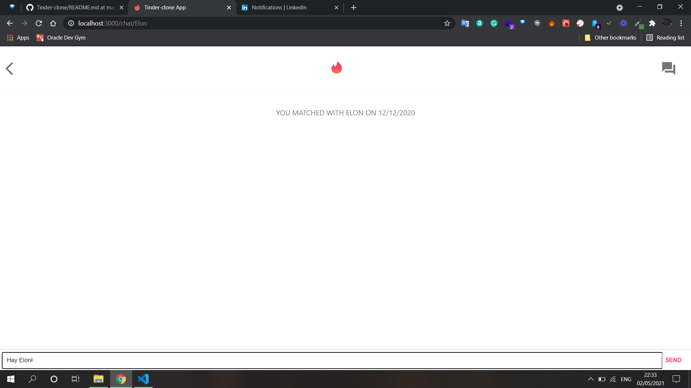The height and width of the screenshot is (388, 691).
Task: Show hidden system tray icons
Action: click(x=591, y=379)
